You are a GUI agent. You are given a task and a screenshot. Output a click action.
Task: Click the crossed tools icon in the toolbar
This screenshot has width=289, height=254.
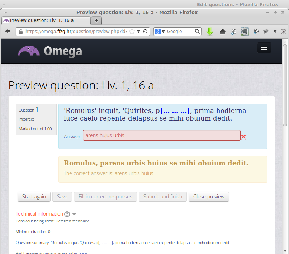(284, 32)
